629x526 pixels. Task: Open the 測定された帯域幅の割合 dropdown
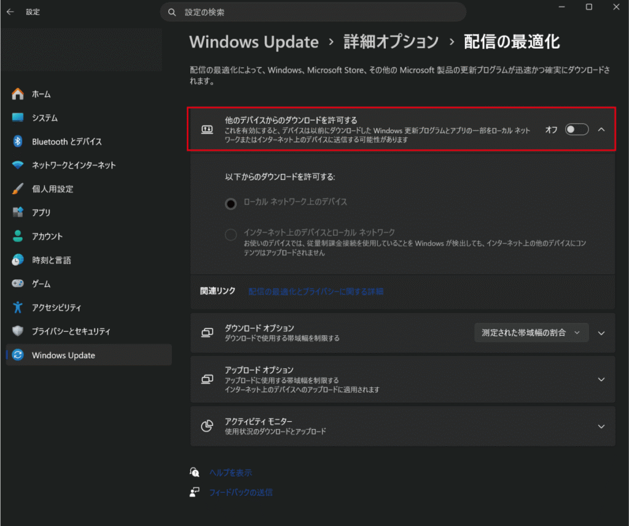click(531, 333)
